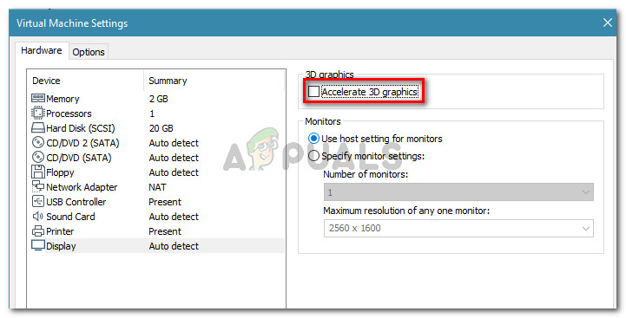
Task: Select the Display row label
Action: 61,246
